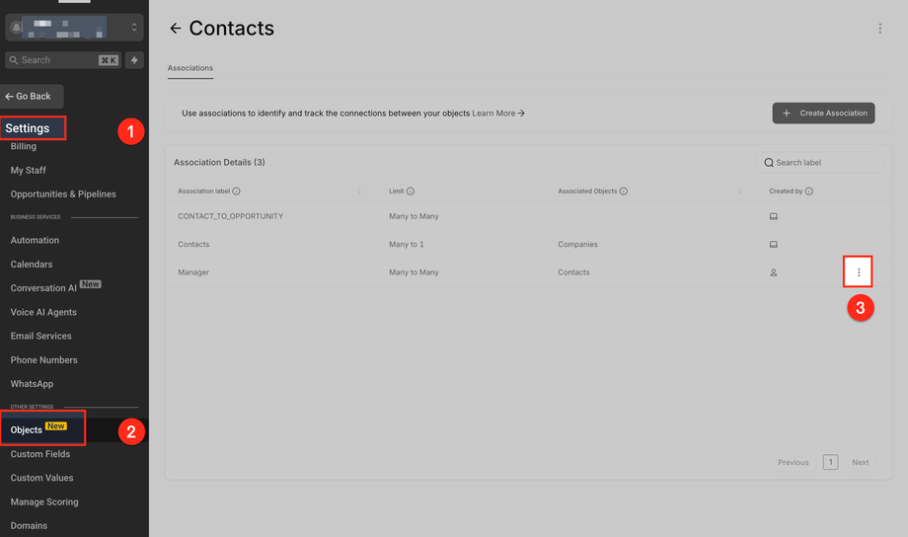Viewport: 908px width, 537px height.
Task: Sort by the Association label column arrow
Action: click(x=359, y=192)
